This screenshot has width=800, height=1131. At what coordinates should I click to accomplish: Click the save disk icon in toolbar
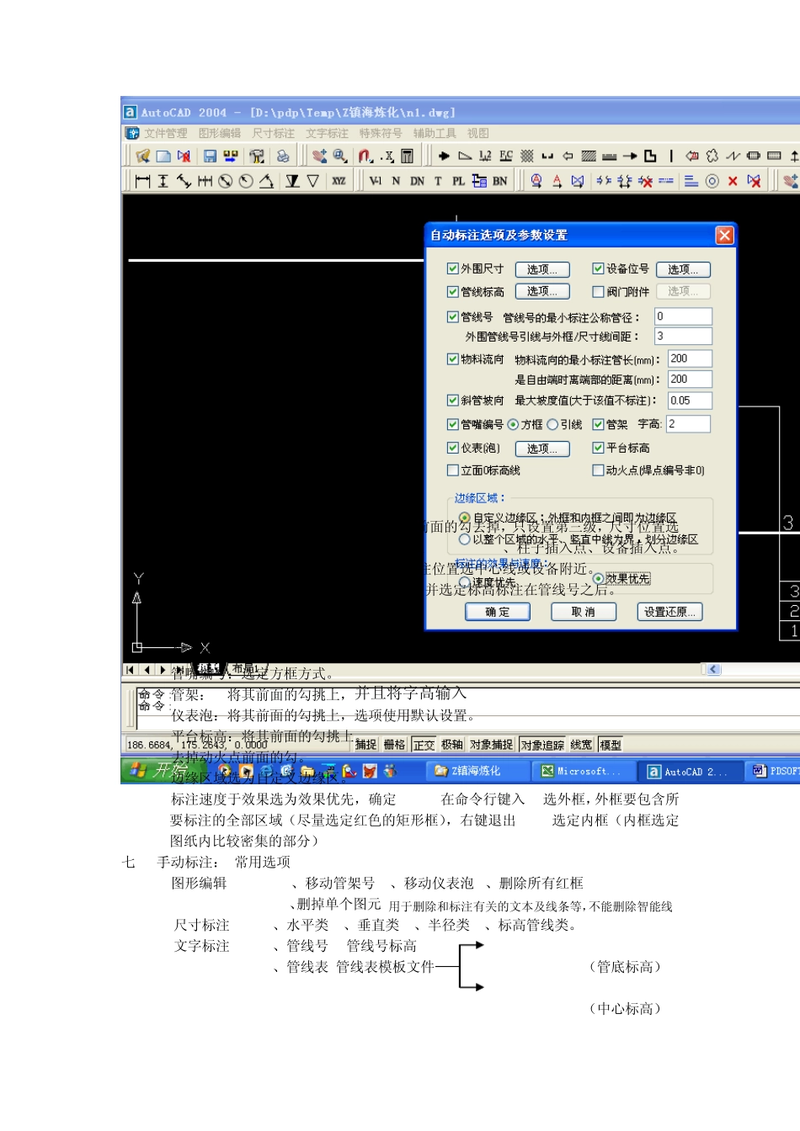point(211,157)
